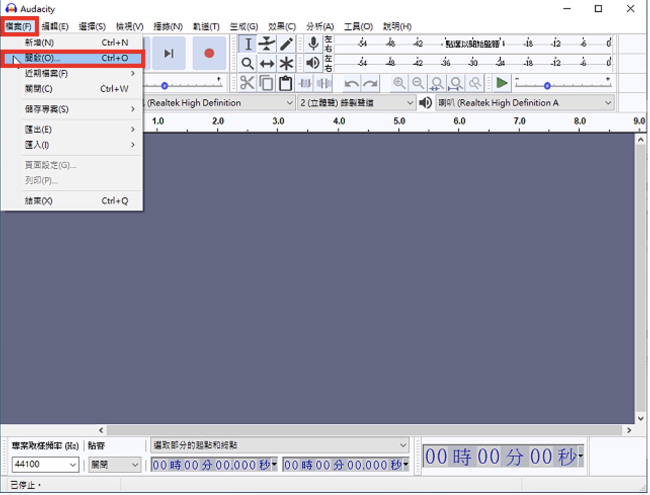Click the Cut scissors icon
This screenshot has height=495, width=650.
point(247,83)
